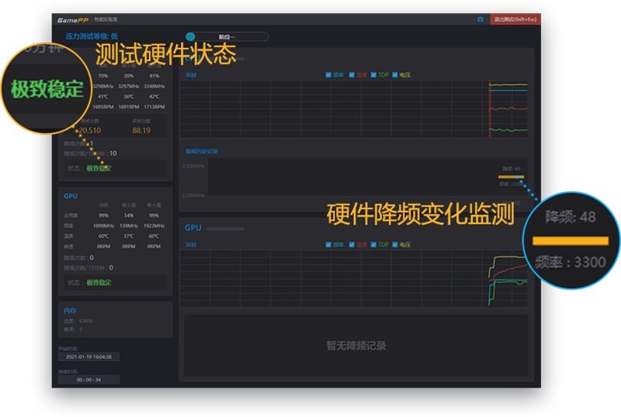
Task: Click the 暂无降频记录 empty record panel
Action: [x=356, y=346]
